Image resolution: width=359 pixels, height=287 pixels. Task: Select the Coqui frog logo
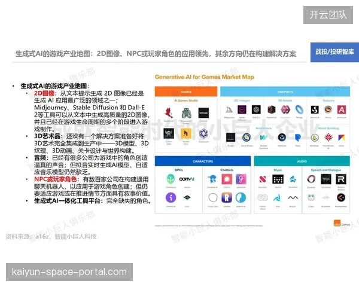311,197
